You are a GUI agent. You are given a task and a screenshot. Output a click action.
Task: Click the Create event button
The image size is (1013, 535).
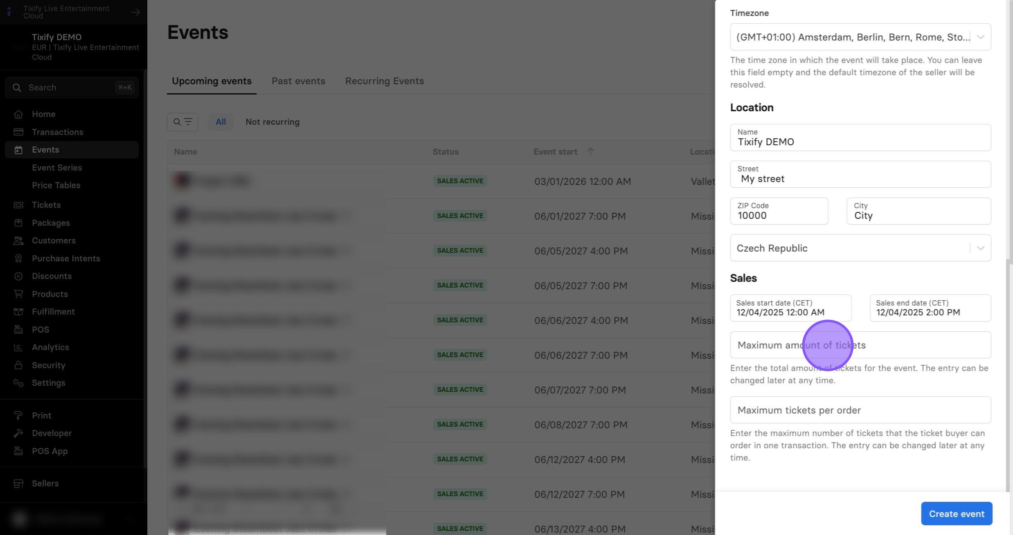(x=957, y=514)
